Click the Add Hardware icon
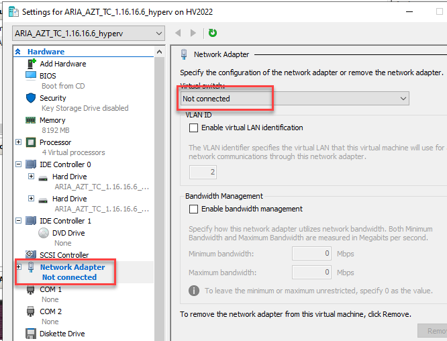 coord(32,64)
